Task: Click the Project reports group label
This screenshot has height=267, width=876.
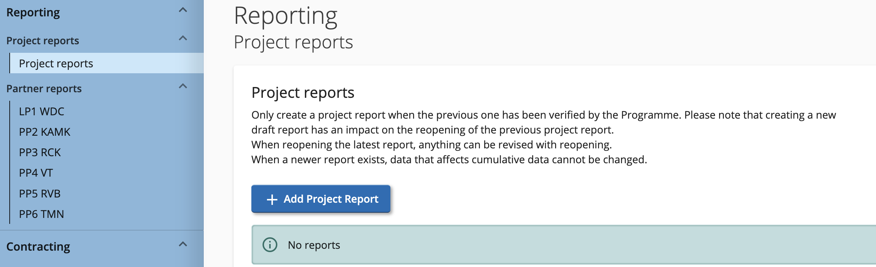Action: tap(43, 41)
